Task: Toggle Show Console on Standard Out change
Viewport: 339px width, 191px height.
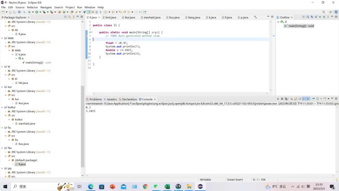Action: tap(304, 99)
